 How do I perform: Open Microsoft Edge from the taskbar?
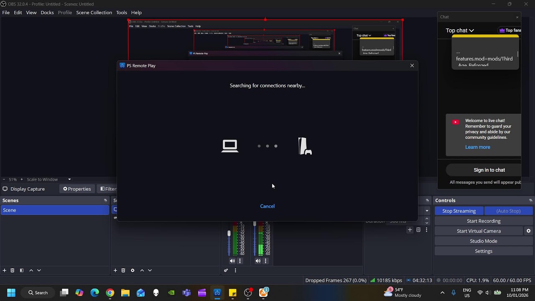95,293
